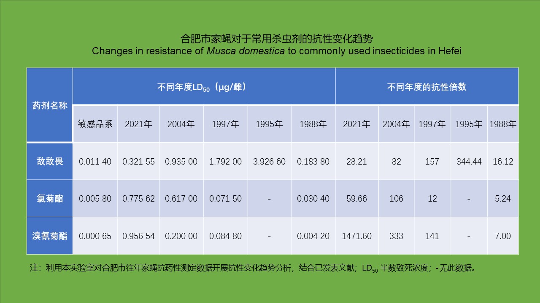The width and height of the screenshot is (540, 303).
Task: Click the 敌敌畏 row label
Action: 50,161
